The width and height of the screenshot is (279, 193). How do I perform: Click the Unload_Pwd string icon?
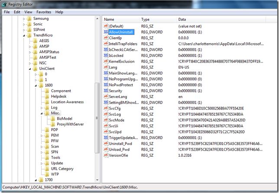pyautogui.click(x=106, y=149)
